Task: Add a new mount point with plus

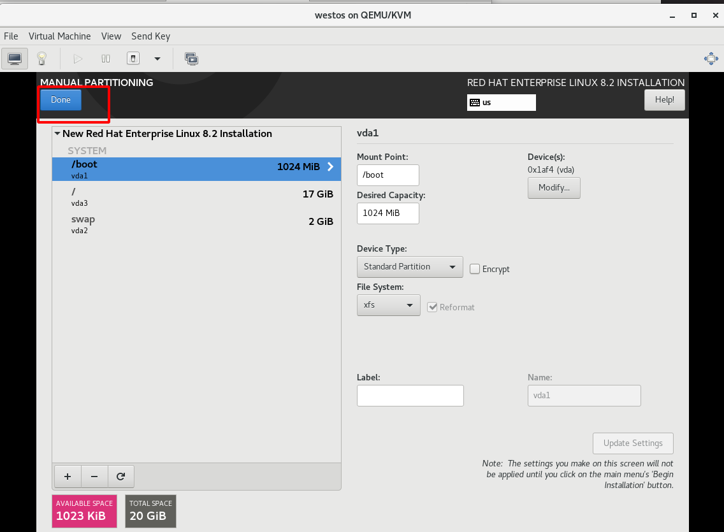Action: pyautogui.click(x=68, y=476)
